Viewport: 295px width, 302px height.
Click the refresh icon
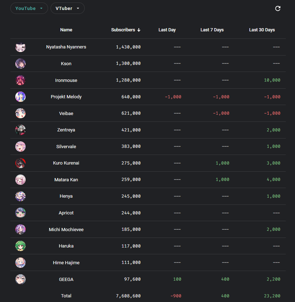coord(278,9)
